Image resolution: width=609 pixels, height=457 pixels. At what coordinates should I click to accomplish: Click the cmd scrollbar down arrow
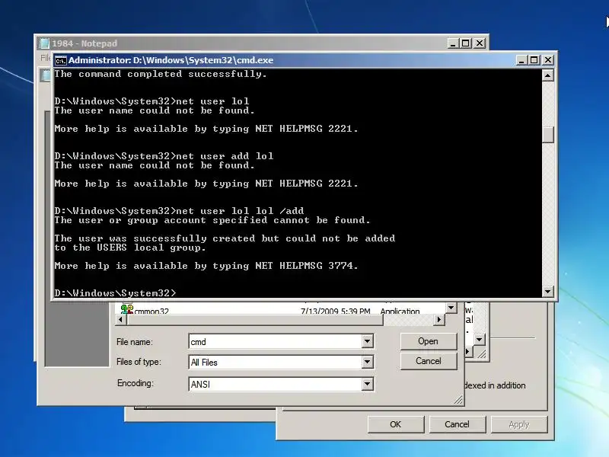(x=547, y=291)
